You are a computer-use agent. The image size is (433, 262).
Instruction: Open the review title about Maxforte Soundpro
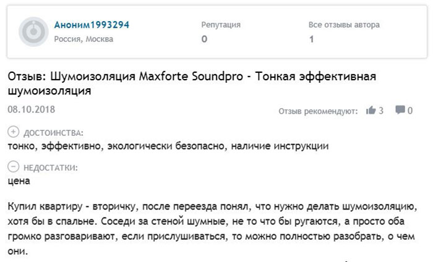coord(192,83)
